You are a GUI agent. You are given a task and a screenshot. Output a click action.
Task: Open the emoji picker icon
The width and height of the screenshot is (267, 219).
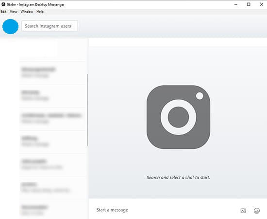[x=257, y=211]
